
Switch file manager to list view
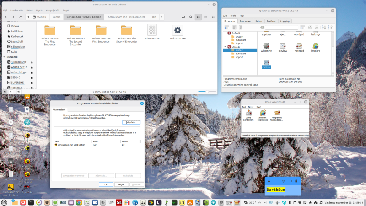(x=205, y=17)
